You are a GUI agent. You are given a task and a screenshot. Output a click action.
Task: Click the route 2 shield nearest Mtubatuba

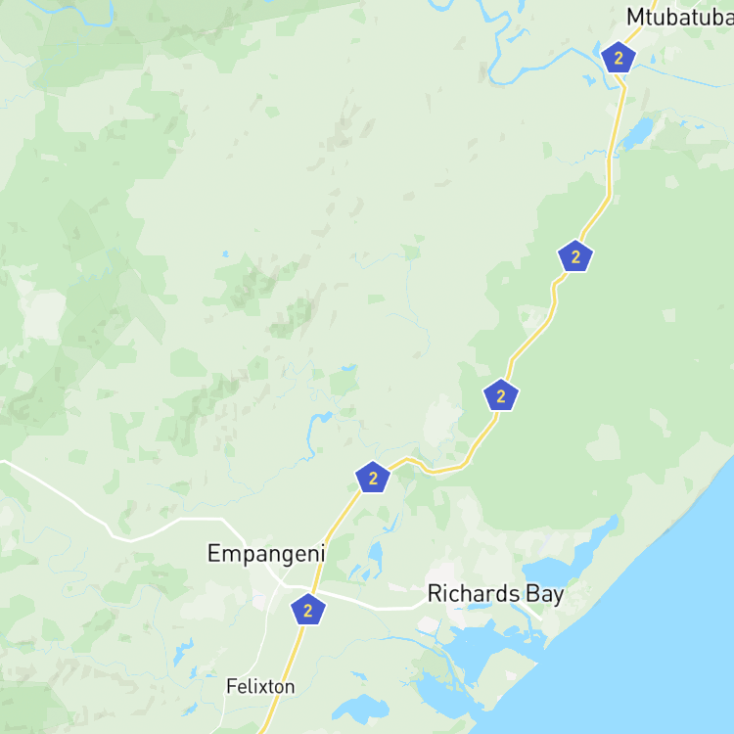(618, 58)
